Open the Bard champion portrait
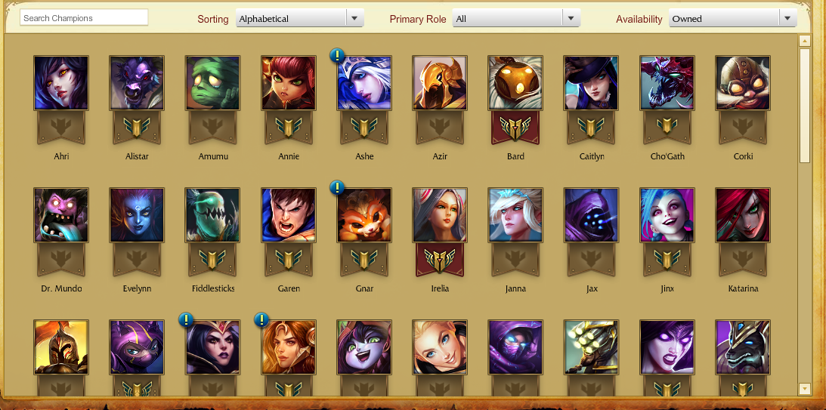Screen dimensions: 826x410 coord(515,83)
